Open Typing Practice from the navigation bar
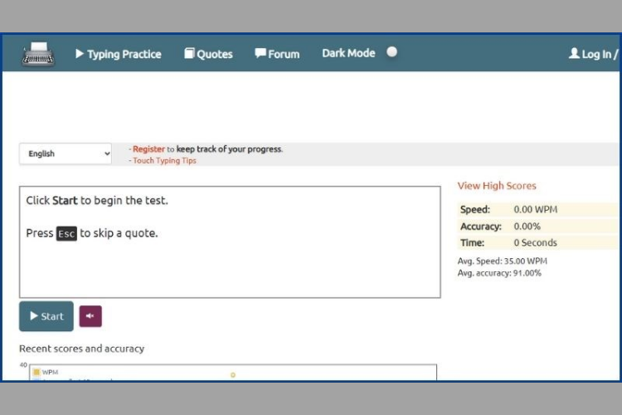This screenshot has width=622, height=415. point(119,54)
